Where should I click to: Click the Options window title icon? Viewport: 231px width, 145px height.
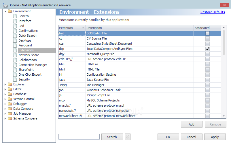(5, 5)
